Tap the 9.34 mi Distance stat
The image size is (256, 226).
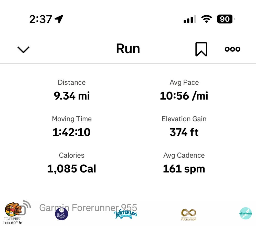tap(72, 96)
